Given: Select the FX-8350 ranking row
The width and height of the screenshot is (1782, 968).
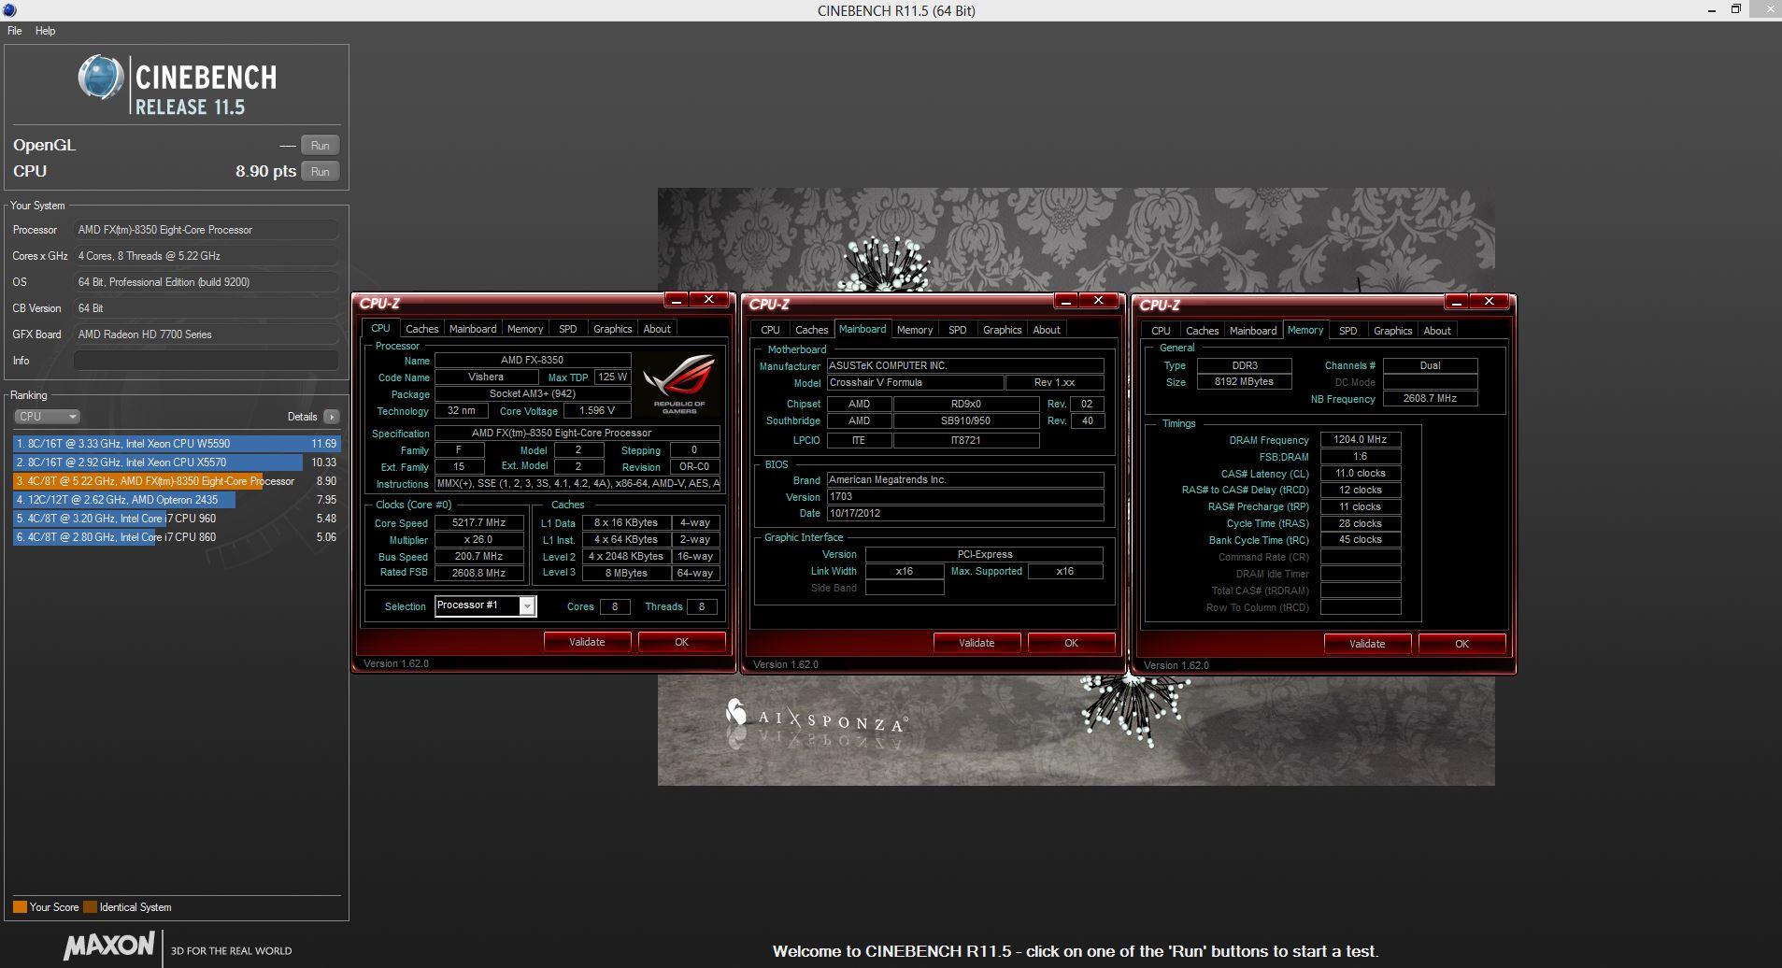Looking at the screenshot, I should click(177, 481).
